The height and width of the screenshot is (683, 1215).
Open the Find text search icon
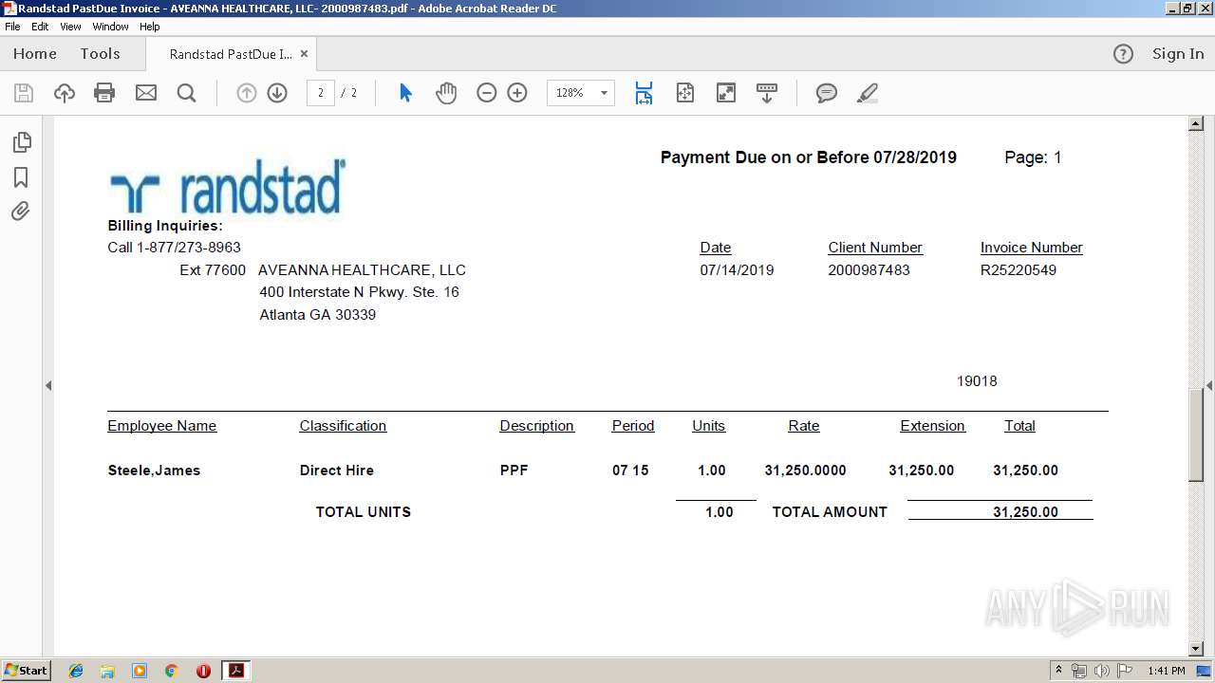(187, 93)
